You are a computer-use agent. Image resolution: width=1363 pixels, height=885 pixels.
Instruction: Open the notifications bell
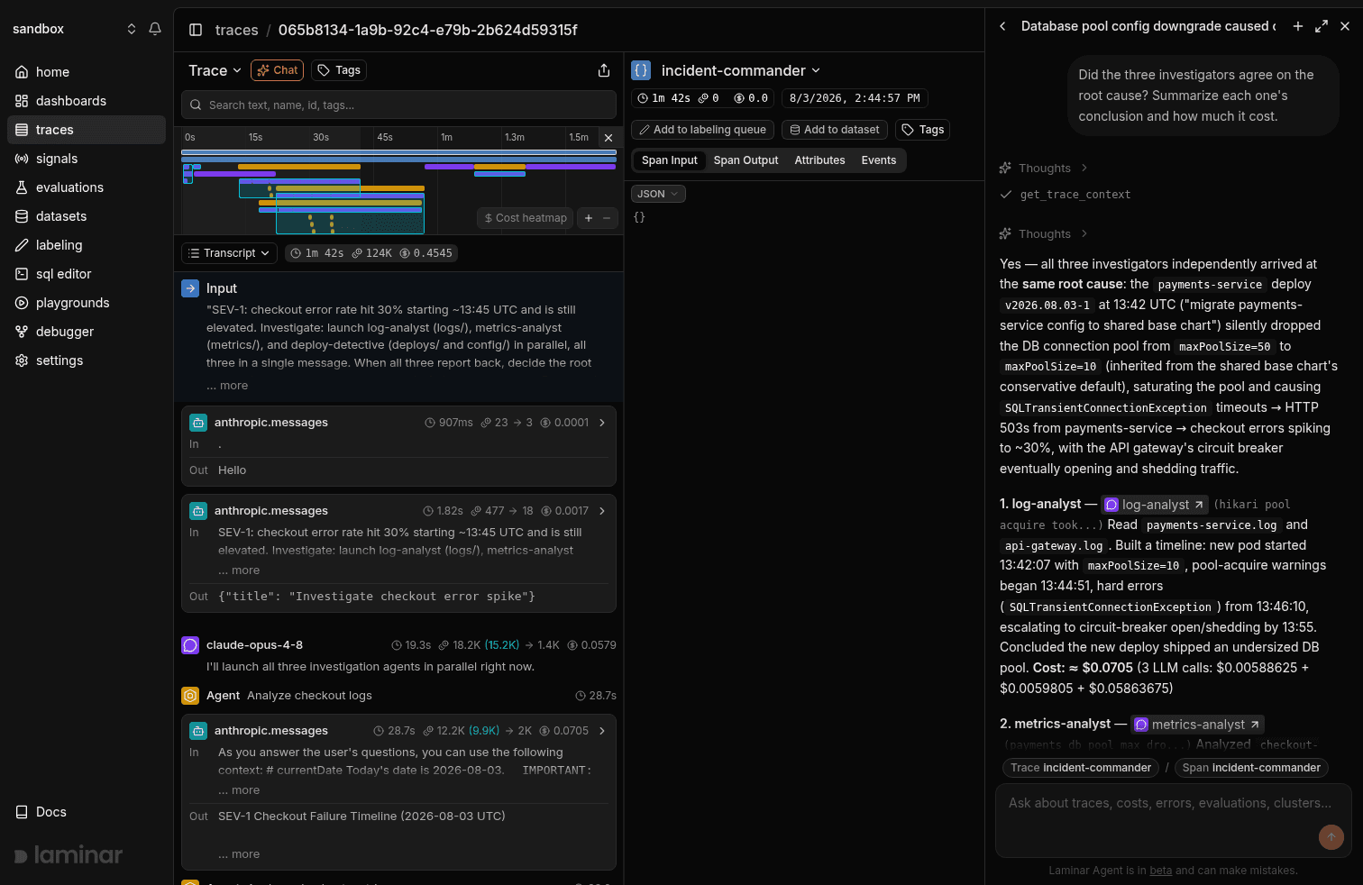click(x=155, y=29)
